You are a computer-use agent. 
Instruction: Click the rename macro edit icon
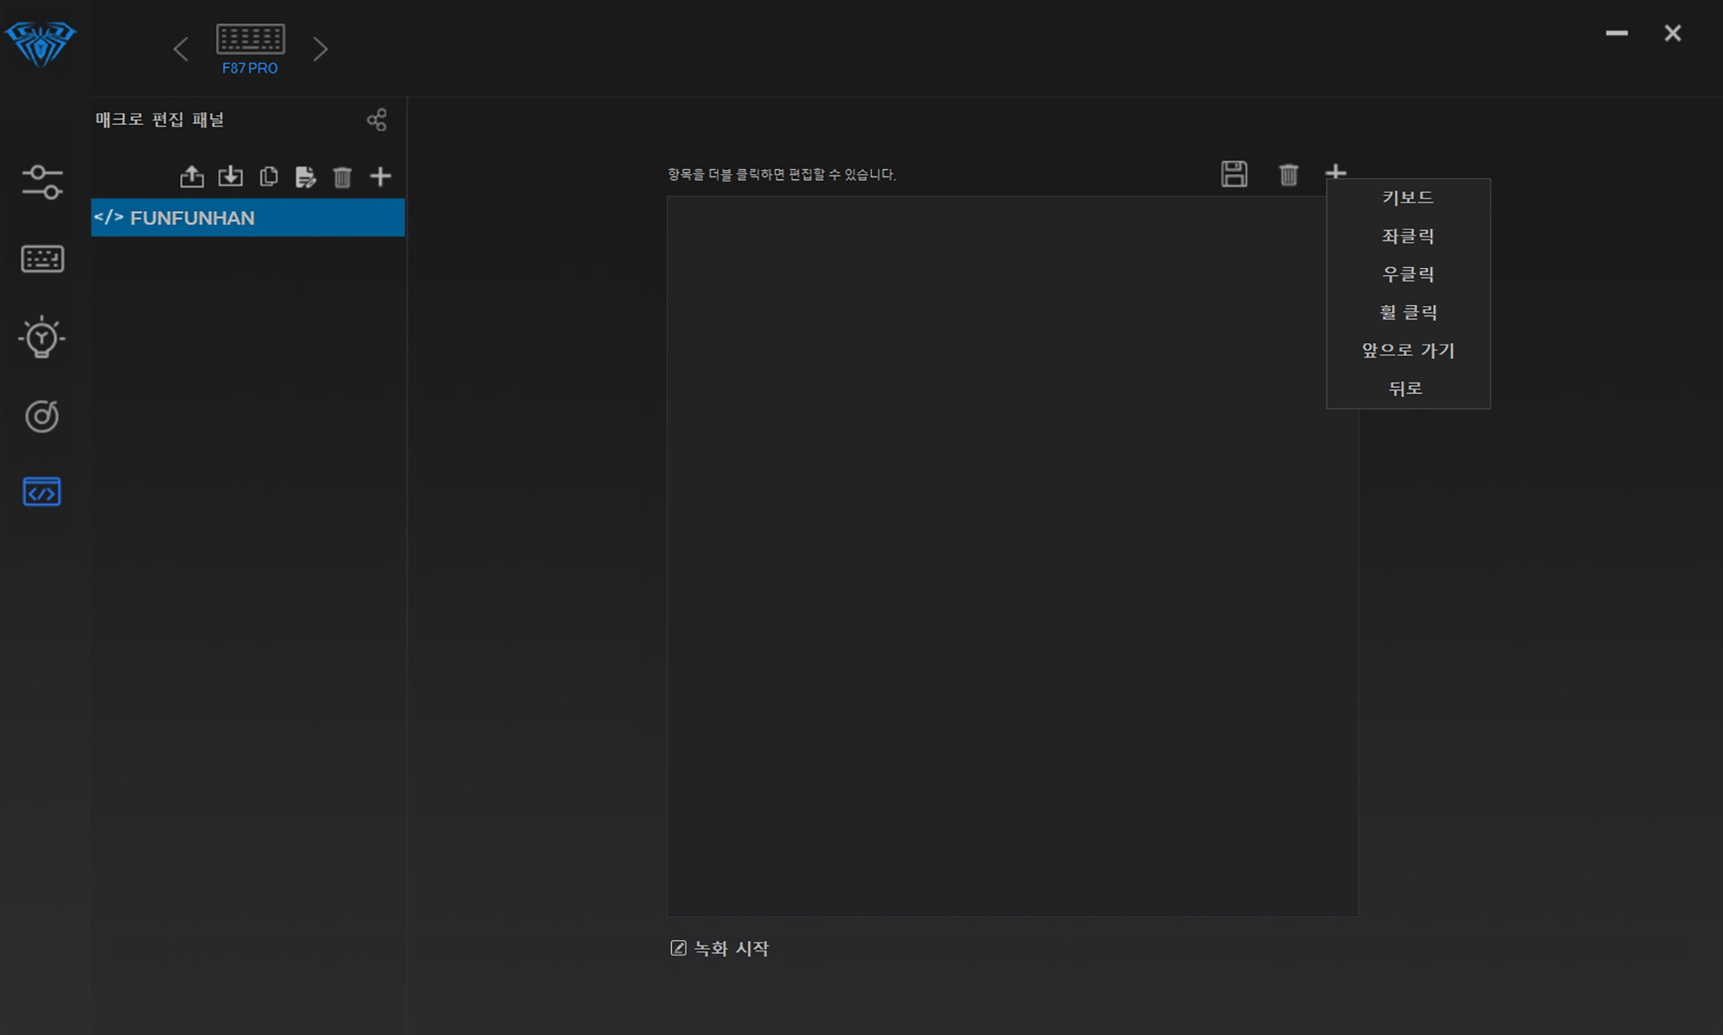(x=305, y=177)
